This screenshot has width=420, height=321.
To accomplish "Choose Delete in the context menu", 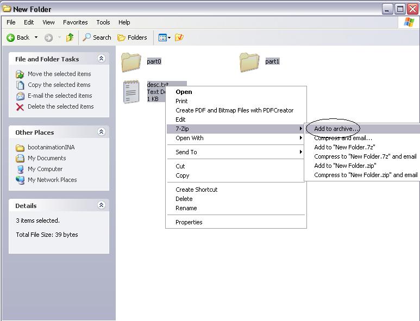I will point(236,199).
